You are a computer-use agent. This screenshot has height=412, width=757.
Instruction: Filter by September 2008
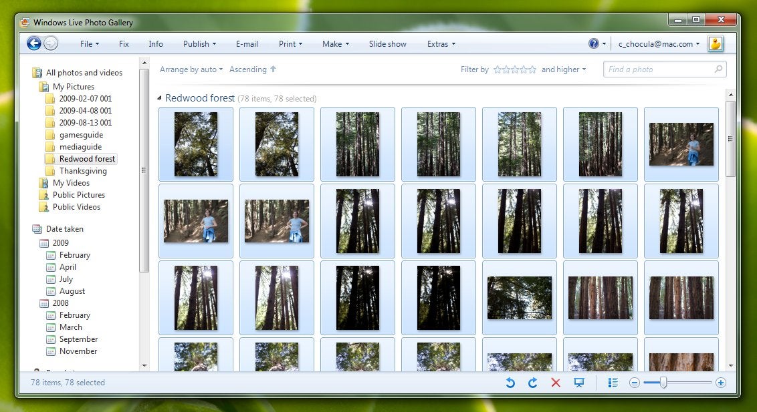pos(78,339)
